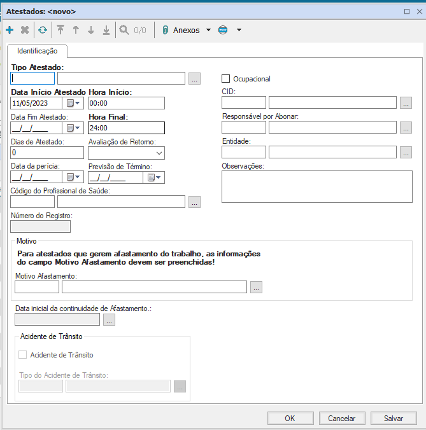Select the Identificação tab
This screenshot has height=430, width=426.
click(x=38, y=51)
